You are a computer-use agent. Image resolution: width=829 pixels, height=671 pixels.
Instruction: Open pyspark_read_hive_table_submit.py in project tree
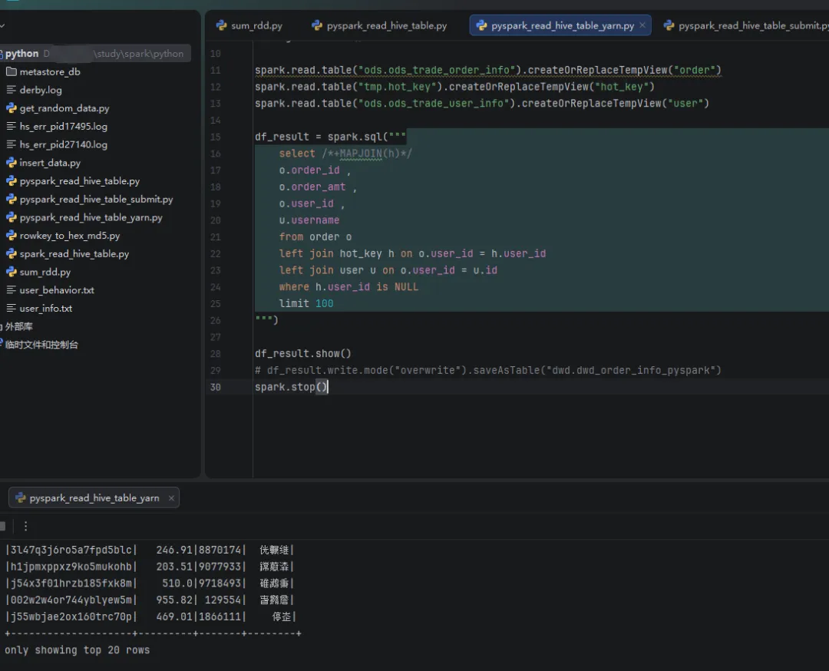[96, 200]
